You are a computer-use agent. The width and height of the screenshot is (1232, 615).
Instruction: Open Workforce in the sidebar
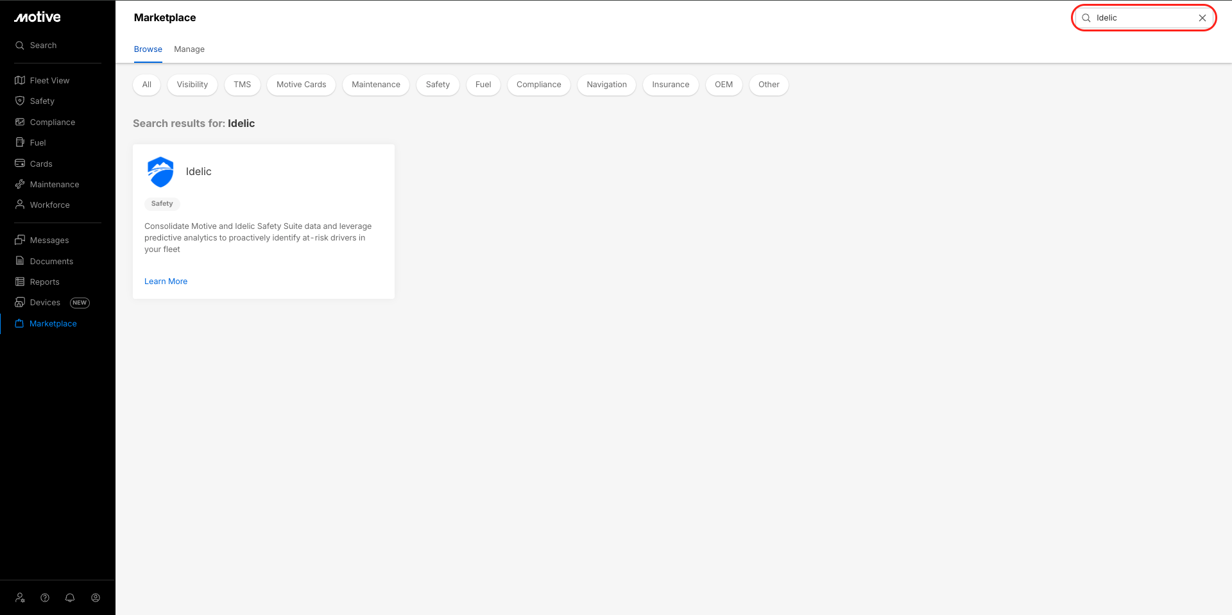(50, 205)
